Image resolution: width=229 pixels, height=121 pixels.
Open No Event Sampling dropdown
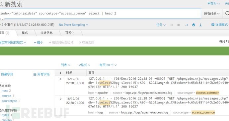pyautogui.click(x=73, y=25)
